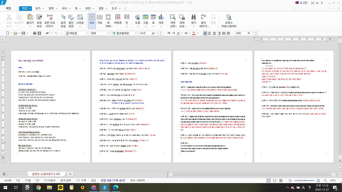Click the Style (스타일) icon
The width and height of the screenshot is (342, 192).
80,18
